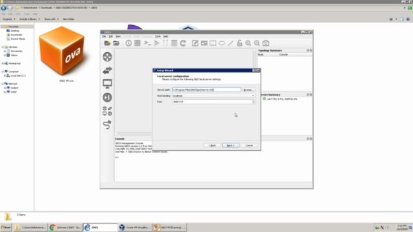Click the Explorer view options icon
This screenshot has width=413, height=232.
click(392, 19)
